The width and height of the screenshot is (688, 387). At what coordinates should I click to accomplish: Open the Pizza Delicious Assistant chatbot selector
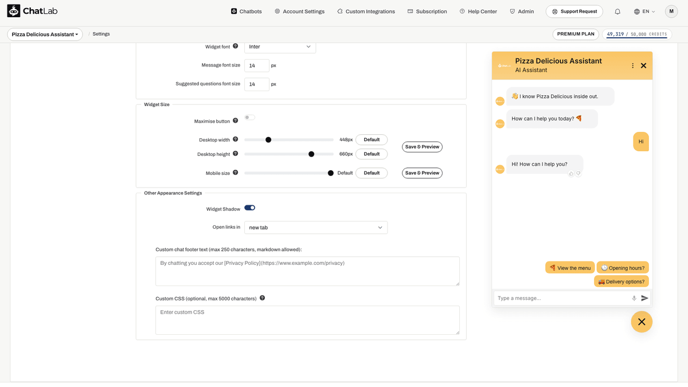click(x=45, y=34)
